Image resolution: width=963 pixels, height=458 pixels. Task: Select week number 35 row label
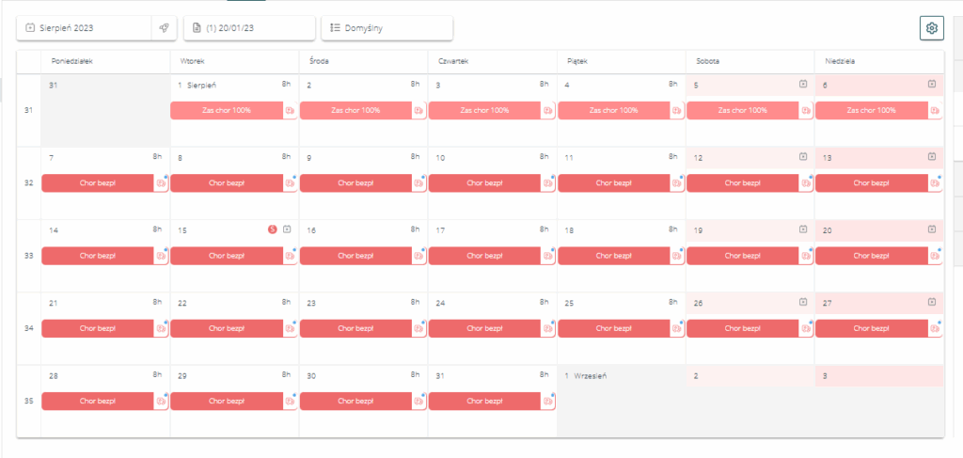tap(28, 401)
